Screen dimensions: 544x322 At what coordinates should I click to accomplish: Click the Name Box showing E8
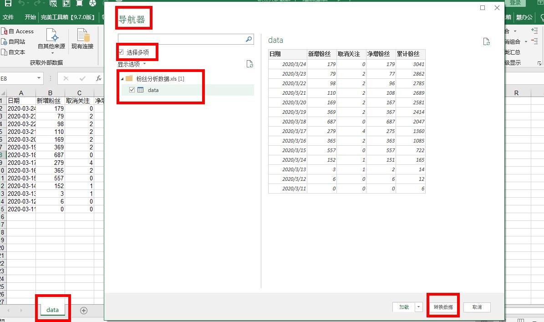point(18,78)
